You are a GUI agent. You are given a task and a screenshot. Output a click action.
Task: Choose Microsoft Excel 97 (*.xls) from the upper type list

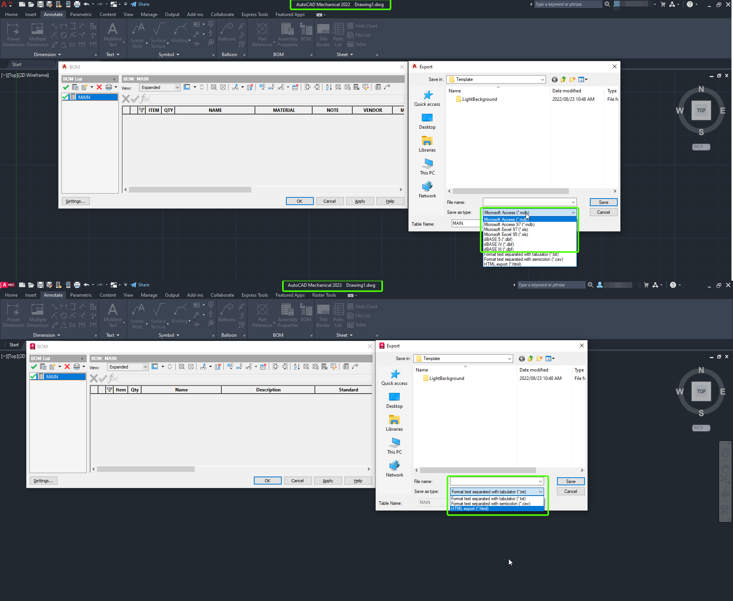pos(506,229)
